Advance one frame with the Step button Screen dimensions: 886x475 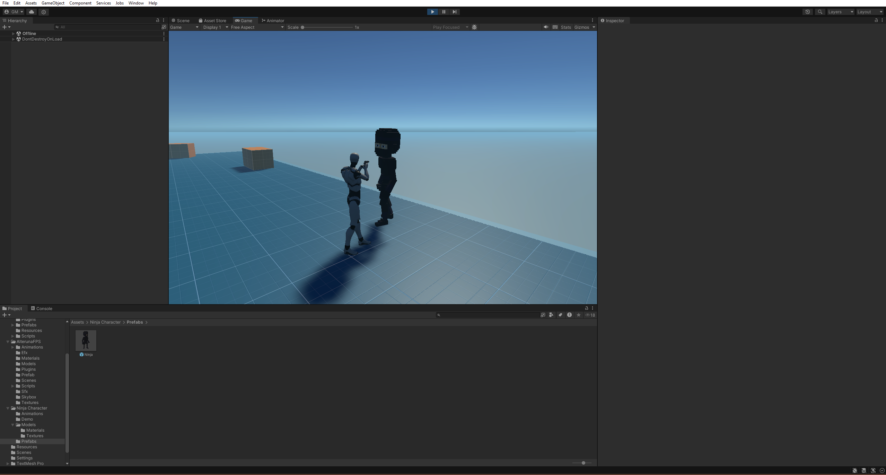tap(455, 12)
